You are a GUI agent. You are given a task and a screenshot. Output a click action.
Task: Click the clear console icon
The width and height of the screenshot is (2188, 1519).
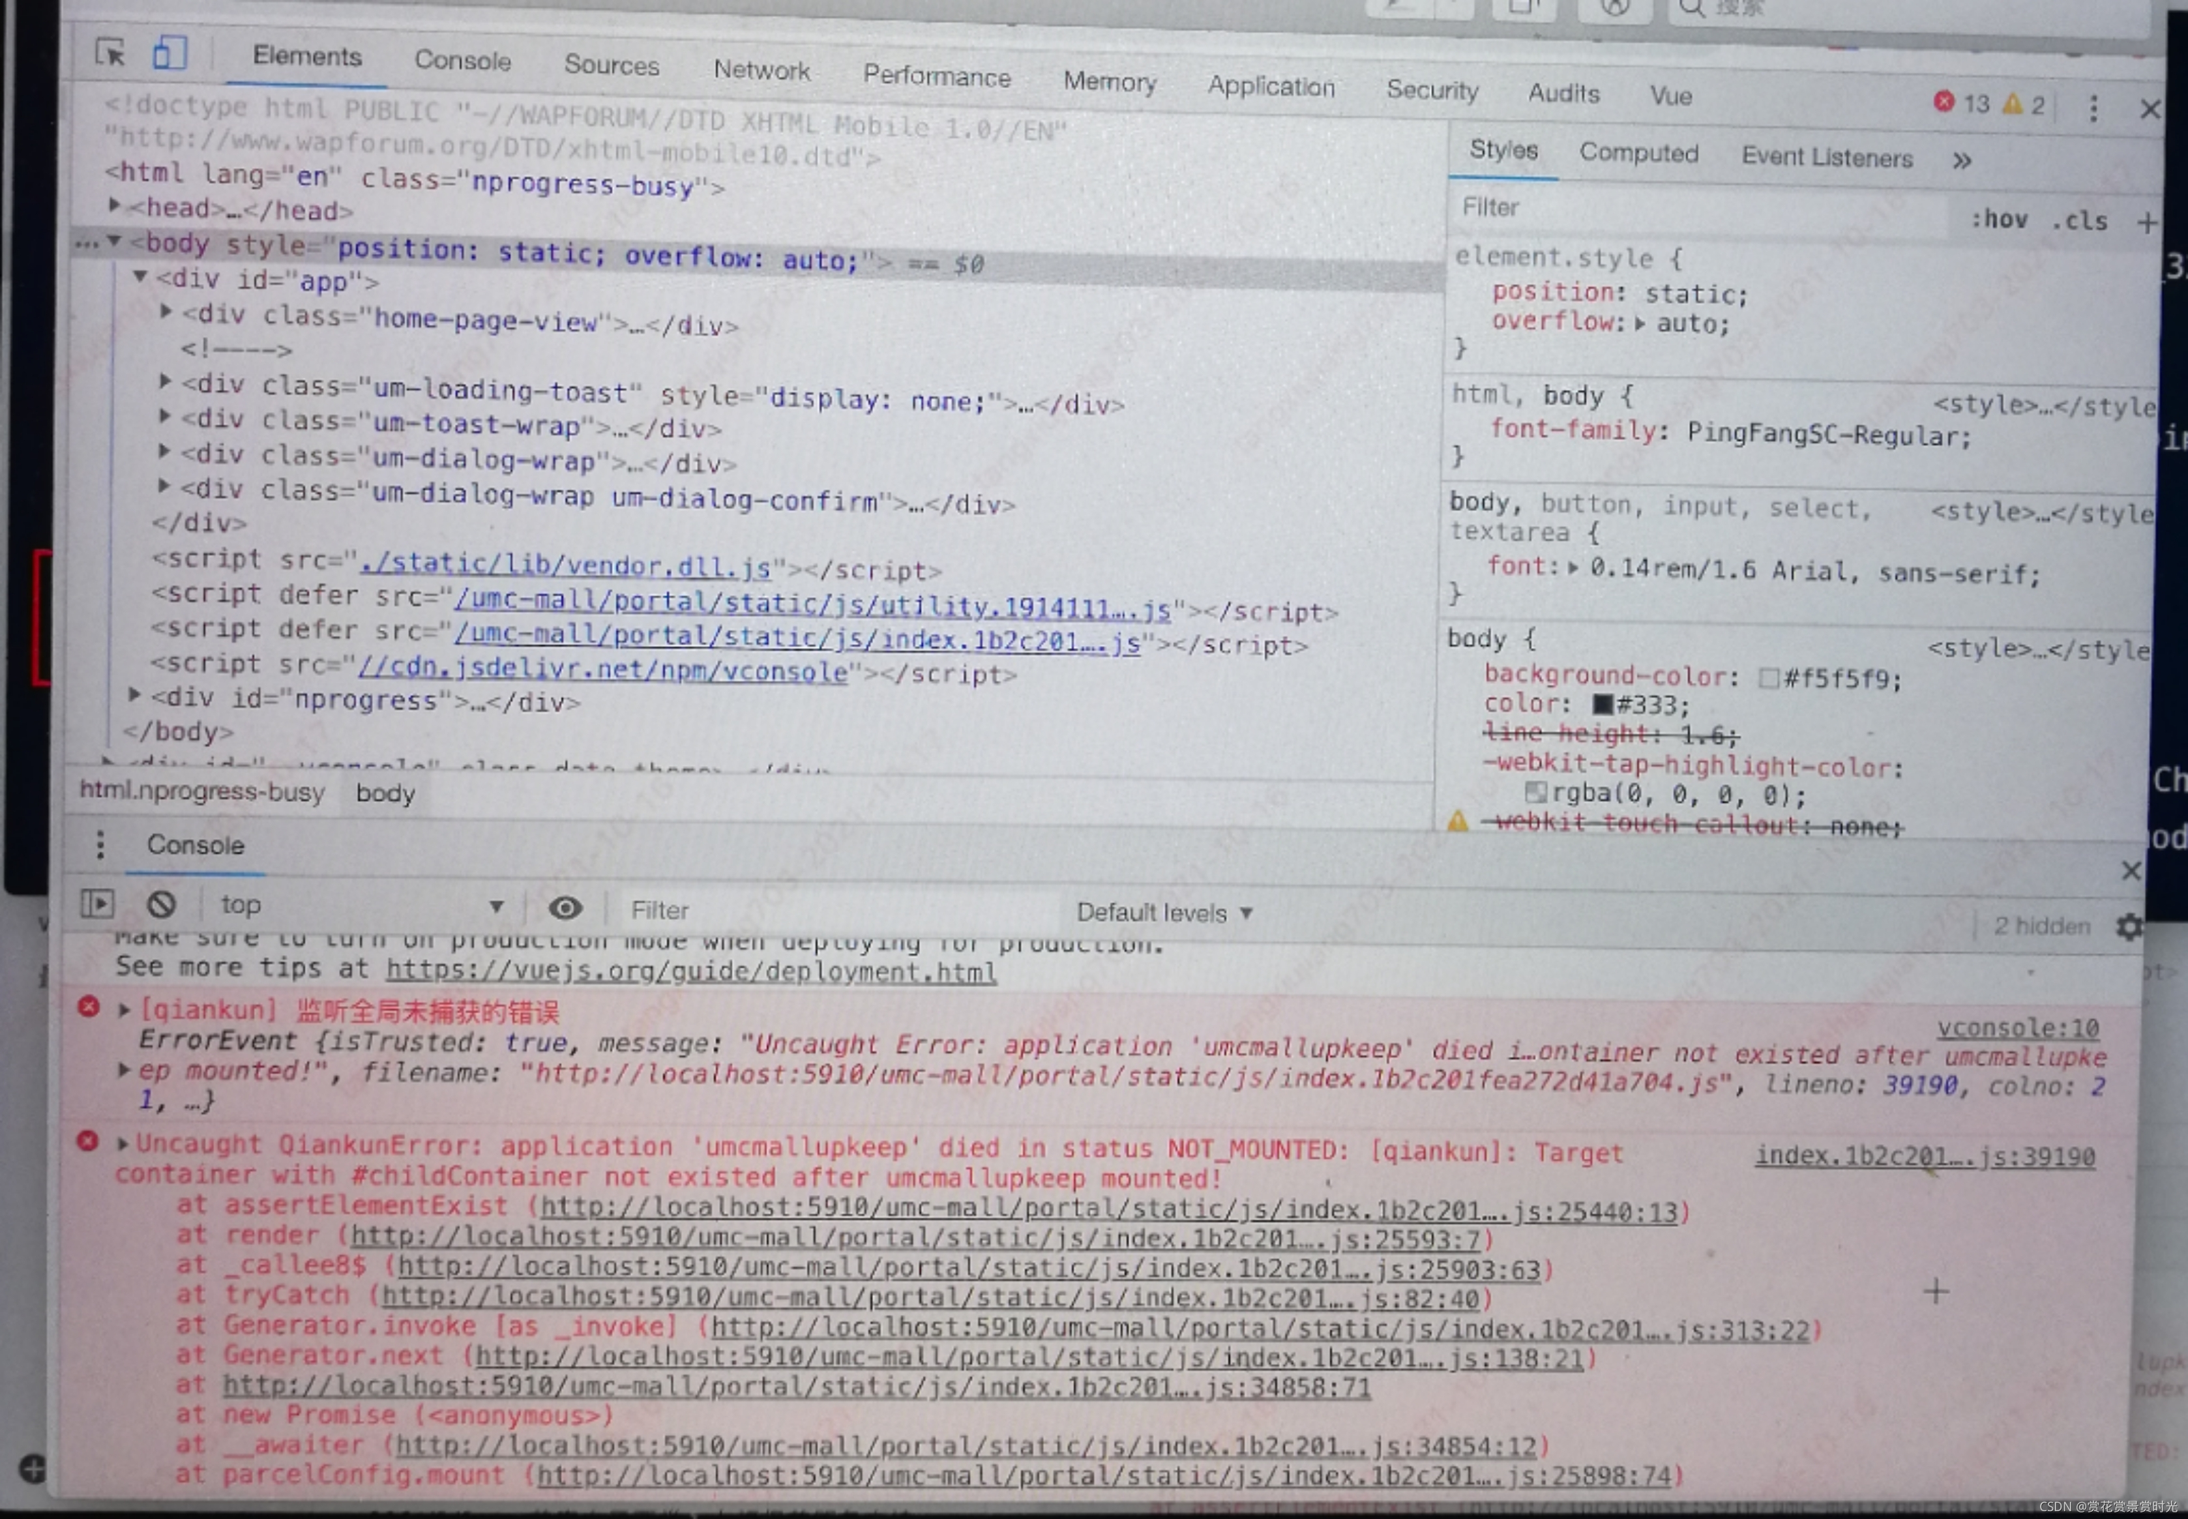pos(161,903)
